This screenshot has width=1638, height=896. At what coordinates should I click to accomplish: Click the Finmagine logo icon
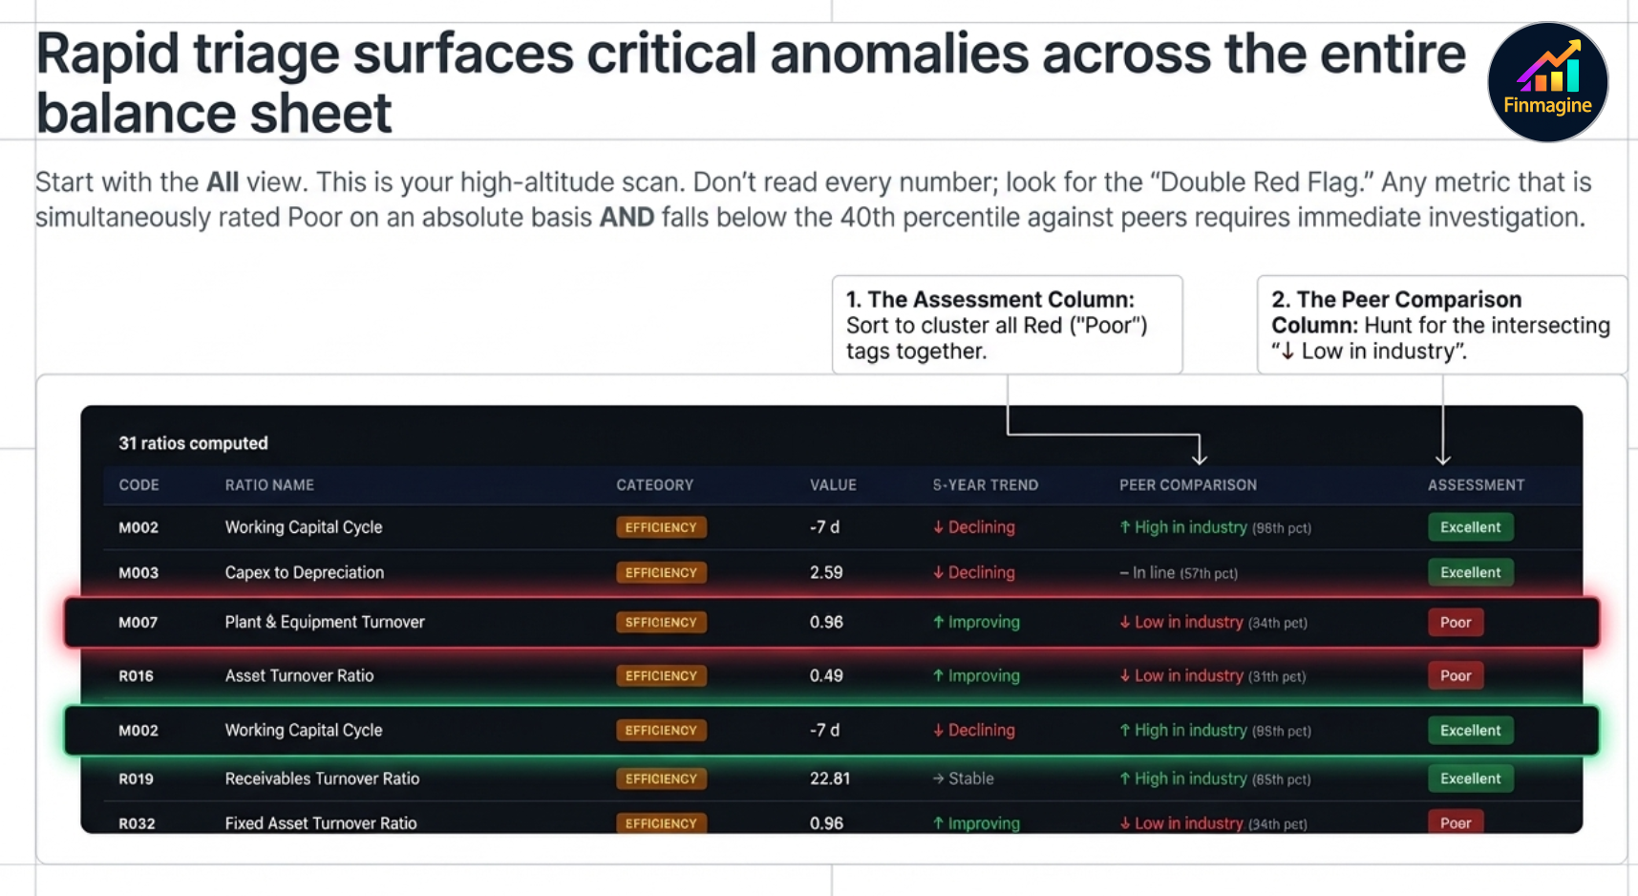(x=1547, y=81)
